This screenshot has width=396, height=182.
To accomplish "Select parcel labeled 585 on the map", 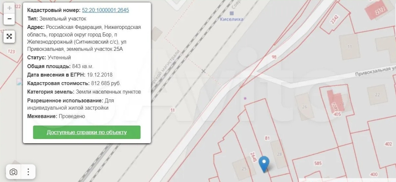I will click(318, 163).
